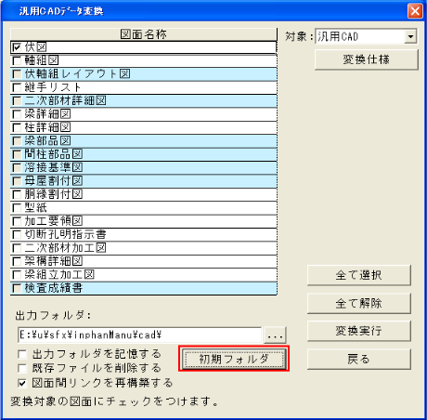Viewport: 427px width, 420px height.
Task: Open the 対象 dropdown arrow
Action: [410, 36]
